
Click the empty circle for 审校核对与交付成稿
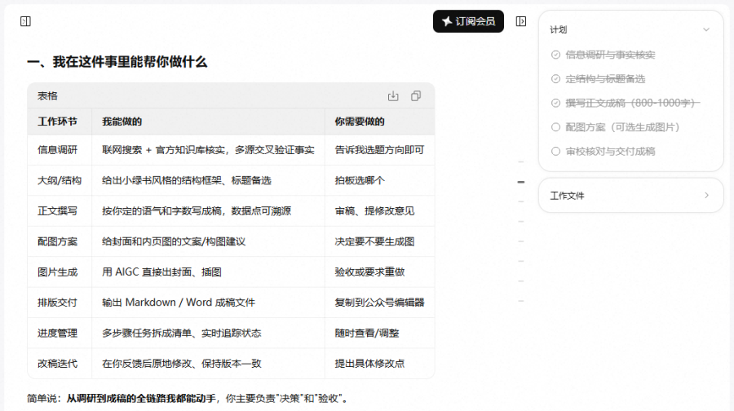pos(555,151)
